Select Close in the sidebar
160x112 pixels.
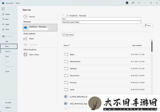coord(7,71)
